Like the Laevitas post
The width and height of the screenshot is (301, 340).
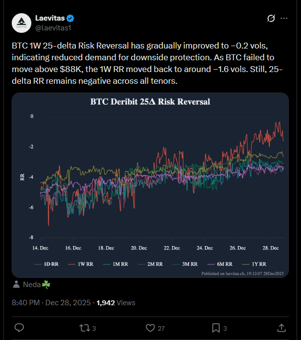tap(151, 327)
